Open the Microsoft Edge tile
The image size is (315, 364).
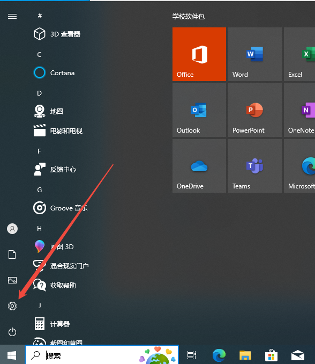(299, 166)
